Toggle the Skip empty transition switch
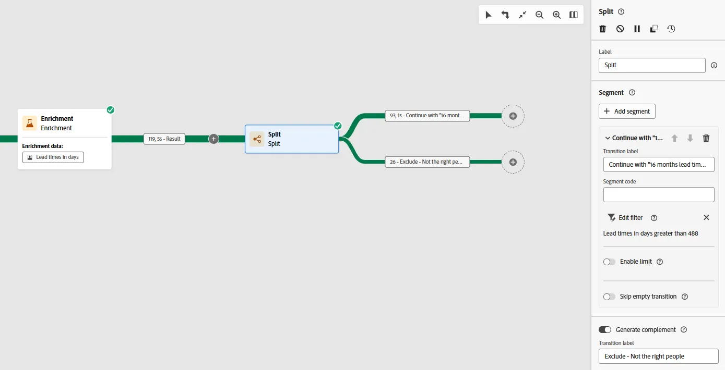Viewport: 725px width, 370px height. pos(609,297)
